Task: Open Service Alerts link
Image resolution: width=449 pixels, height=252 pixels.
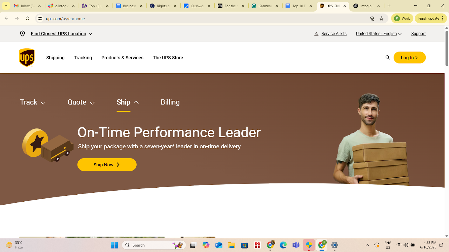Action: coord(334,34)
